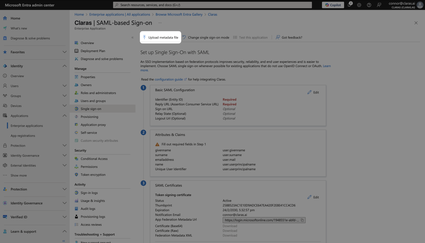Open Audit logs
This screenshot has width=425, height=243.
[x=88, y=209]
